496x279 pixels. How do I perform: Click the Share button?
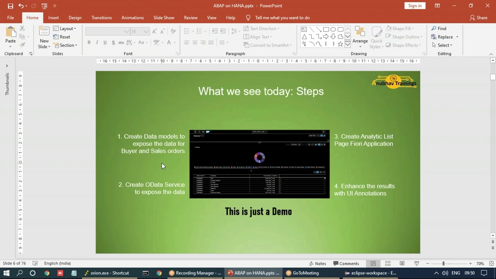point(479,18)
